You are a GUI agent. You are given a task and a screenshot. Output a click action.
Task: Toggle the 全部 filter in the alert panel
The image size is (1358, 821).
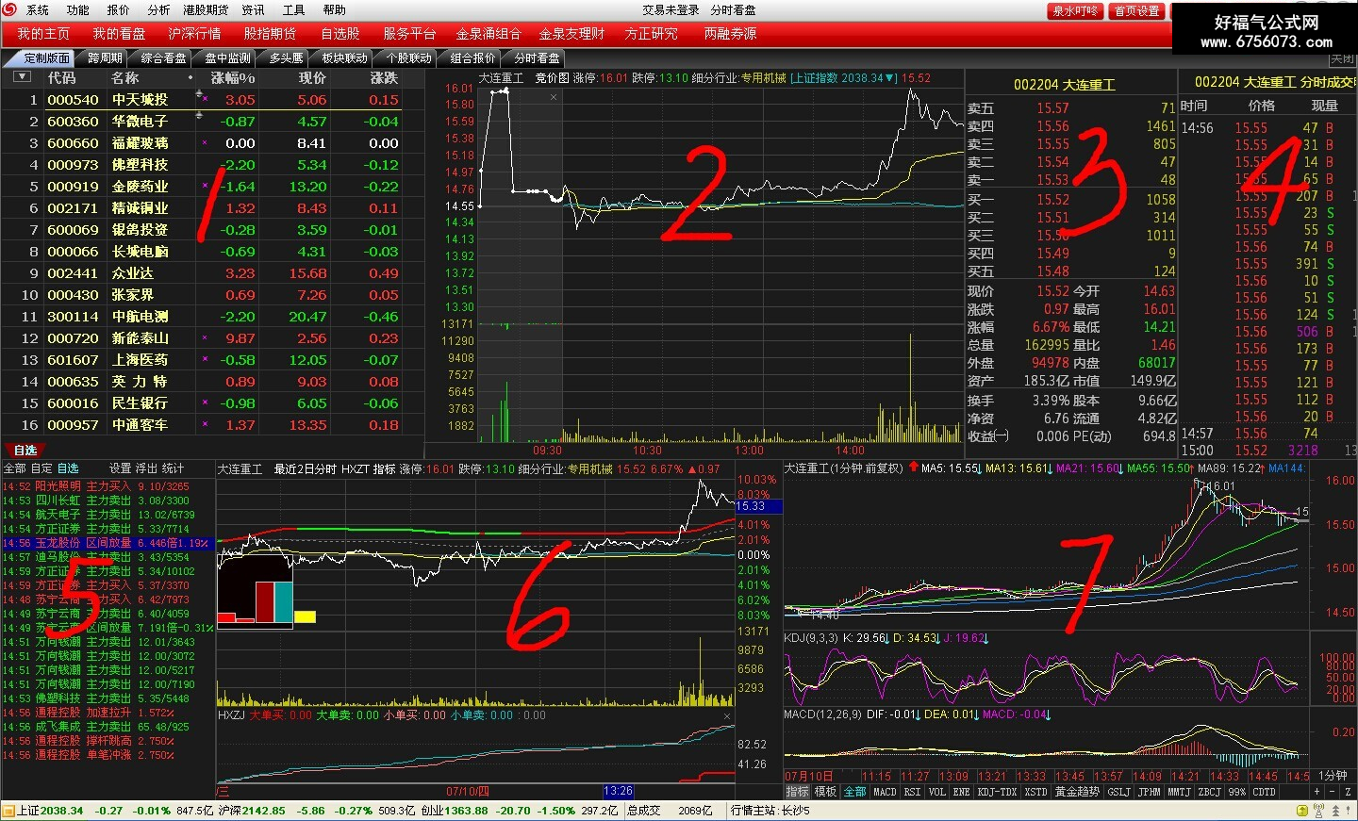click(14, 468)
